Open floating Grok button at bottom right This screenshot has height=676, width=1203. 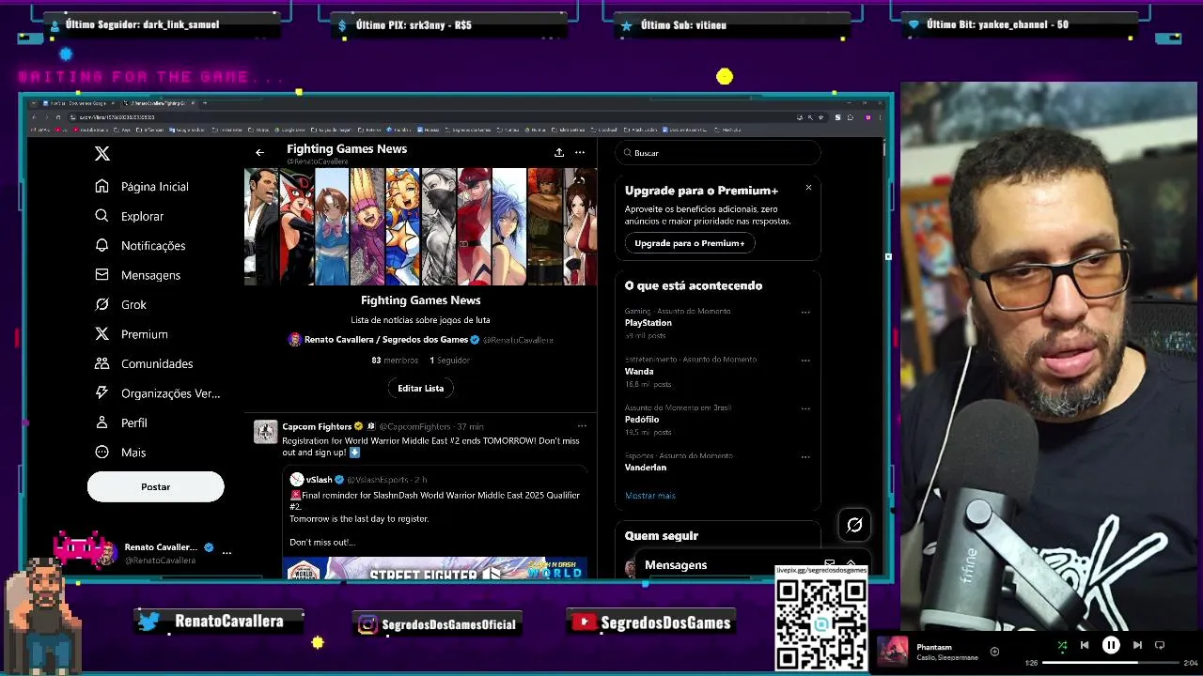click(x=854, y=525)
